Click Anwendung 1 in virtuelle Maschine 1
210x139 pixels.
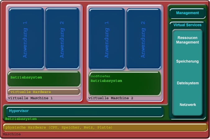(26, 39)
